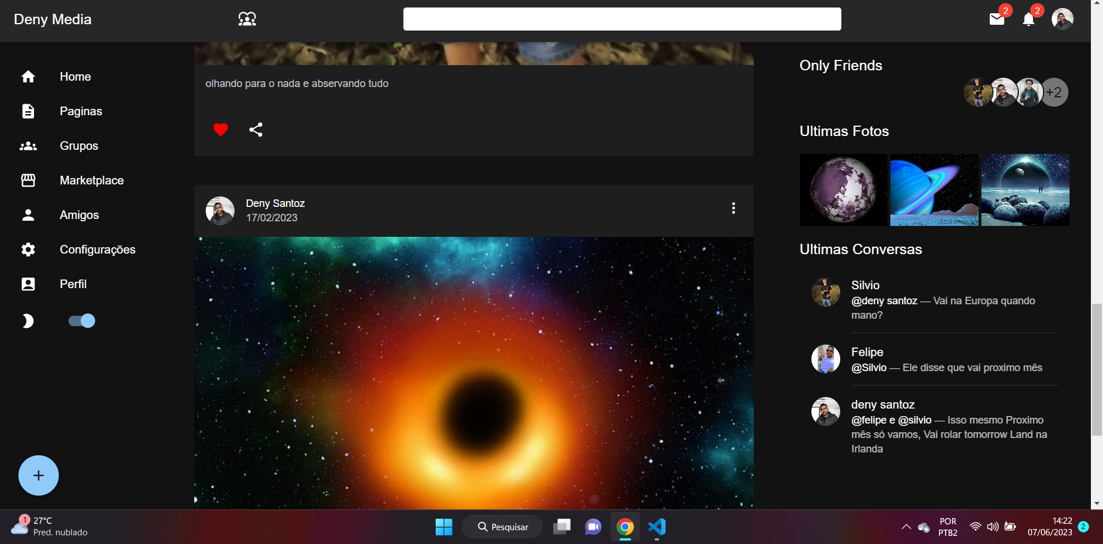The width and height of the screenshot is (1103, 544).
Task: Click the Deny Santoz author name
Action: click(x=275, y=203)
